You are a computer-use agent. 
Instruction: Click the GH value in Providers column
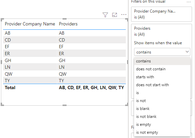coord(62,60)
